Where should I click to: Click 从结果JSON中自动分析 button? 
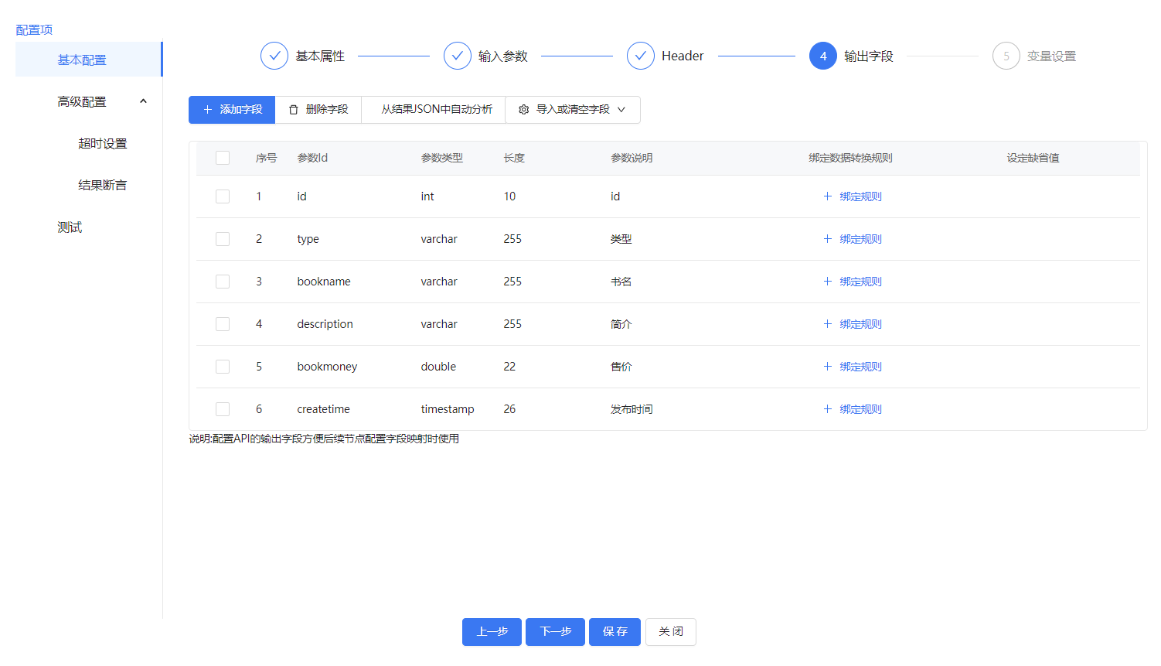[x=434, y=110]
